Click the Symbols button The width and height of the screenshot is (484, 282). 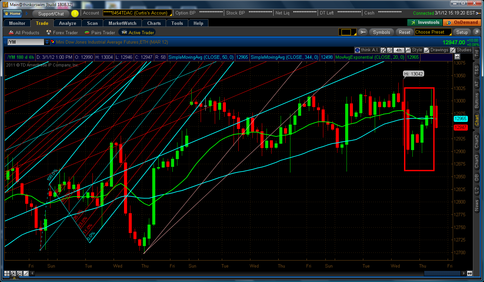tap(381, 32)
